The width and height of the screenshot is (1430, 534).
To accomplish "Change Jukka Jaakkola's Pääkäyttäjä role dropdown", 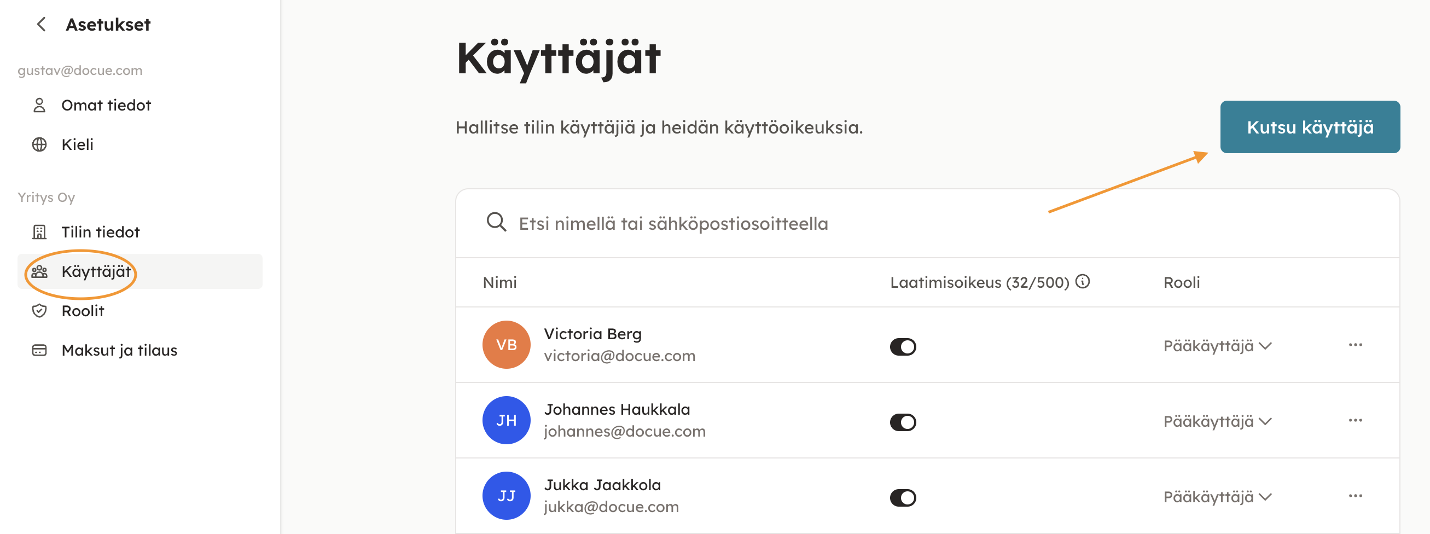I will pyautogui.click(x=1217, y=497).
